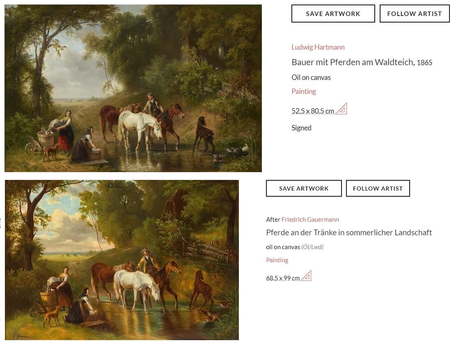This screenshot has width=463, height=350.
Task: Click the title Bauer mit Pferden am Waldteich
Action: coord(353,62)
